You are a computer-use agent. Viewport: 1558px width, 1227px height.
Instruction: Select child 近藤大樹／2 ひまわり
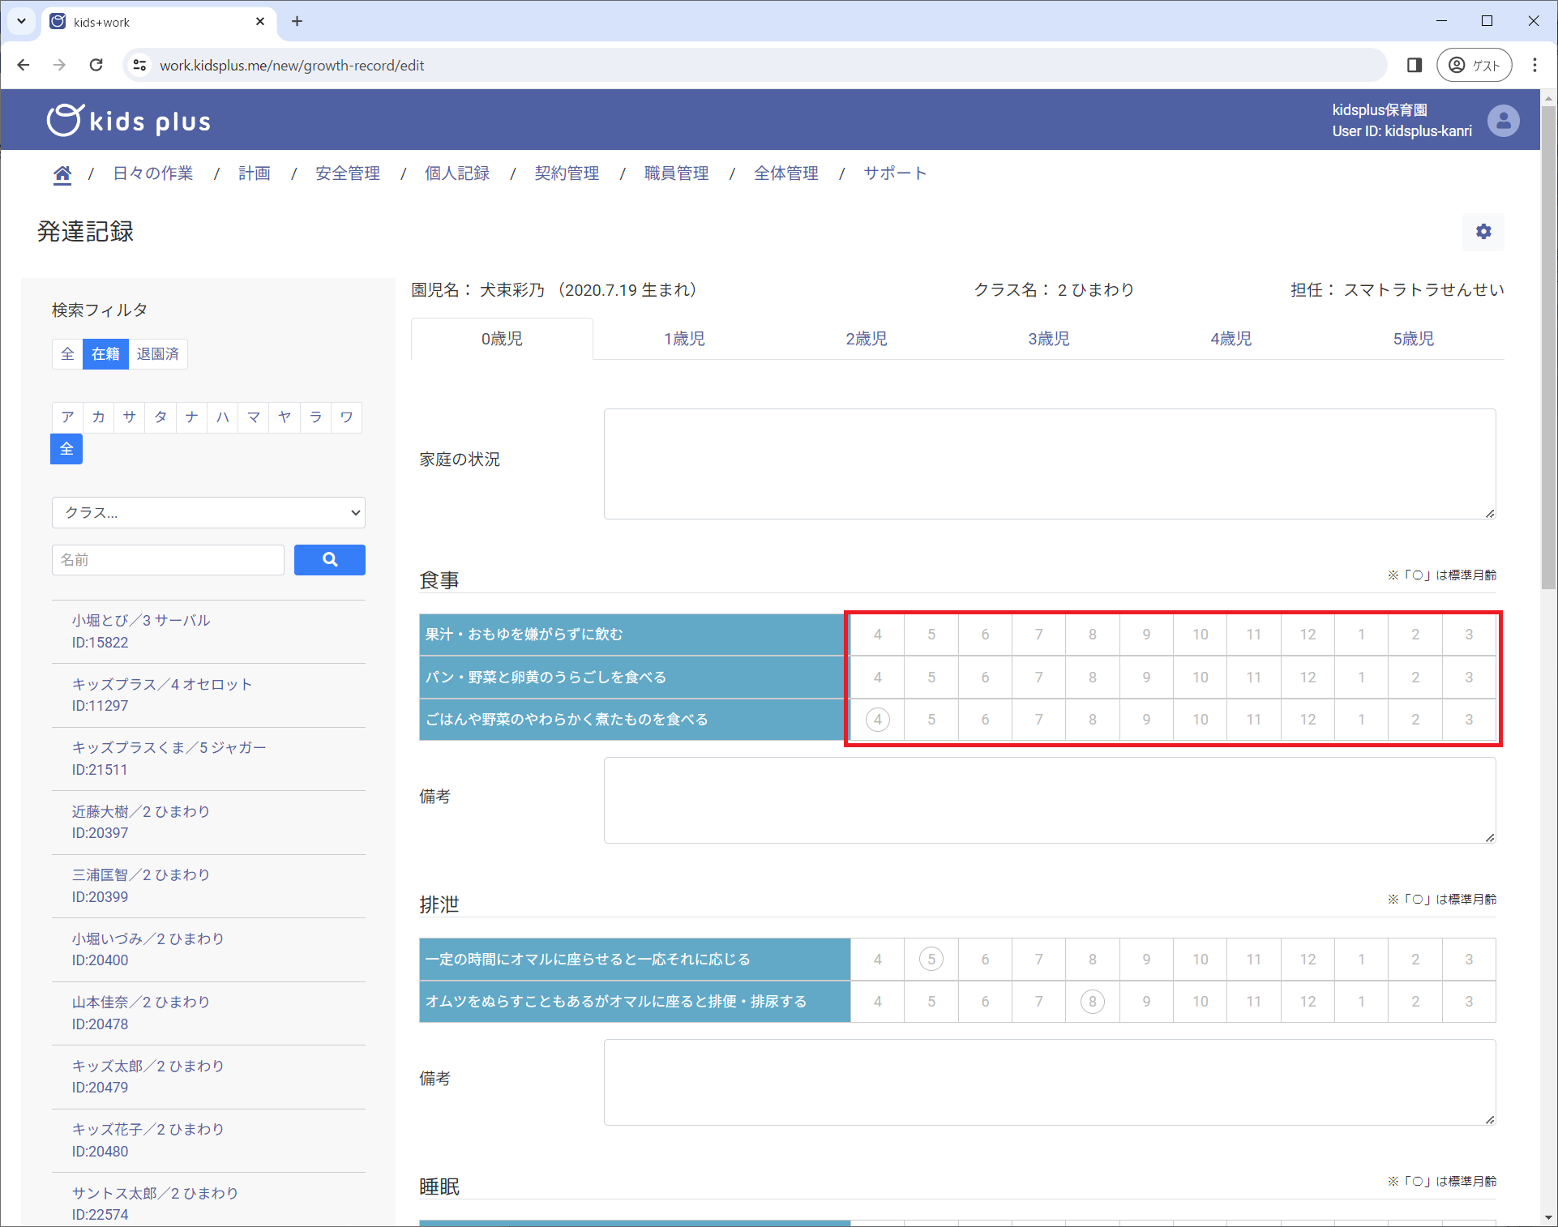tap(208, 823)
